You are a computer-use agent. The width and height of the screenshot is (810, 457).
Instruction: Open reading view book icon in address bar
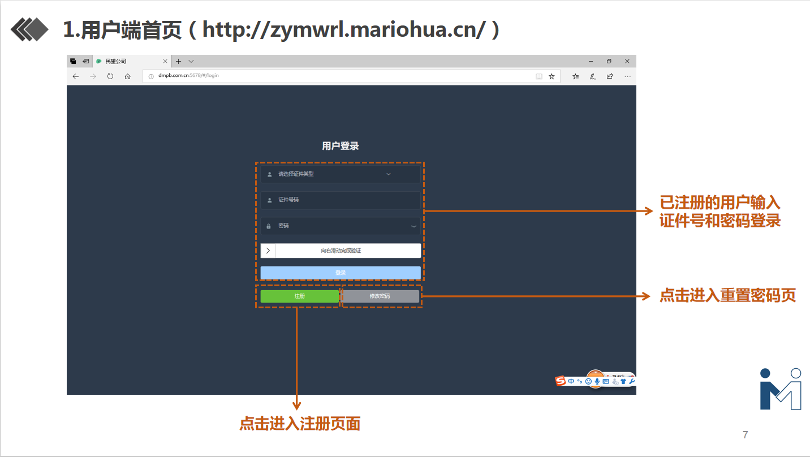pyautogui.click(x=539, y=76)
